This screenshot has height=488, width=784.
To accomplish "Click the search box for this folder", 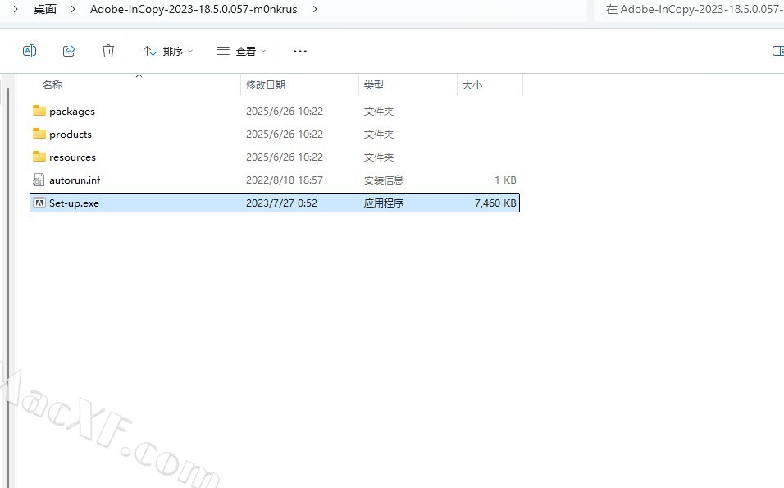I will pyautogui.click(x=690, y=10).
